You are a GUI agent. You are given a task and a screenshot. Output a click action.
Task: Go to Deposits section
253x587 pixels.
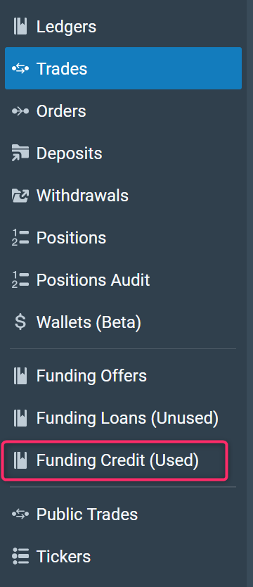pyautogui.click(x=123, y=153)
